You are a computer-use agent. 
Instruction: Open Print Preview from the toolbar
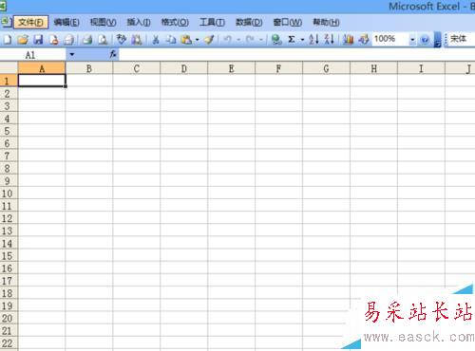(x=103, y=40)
